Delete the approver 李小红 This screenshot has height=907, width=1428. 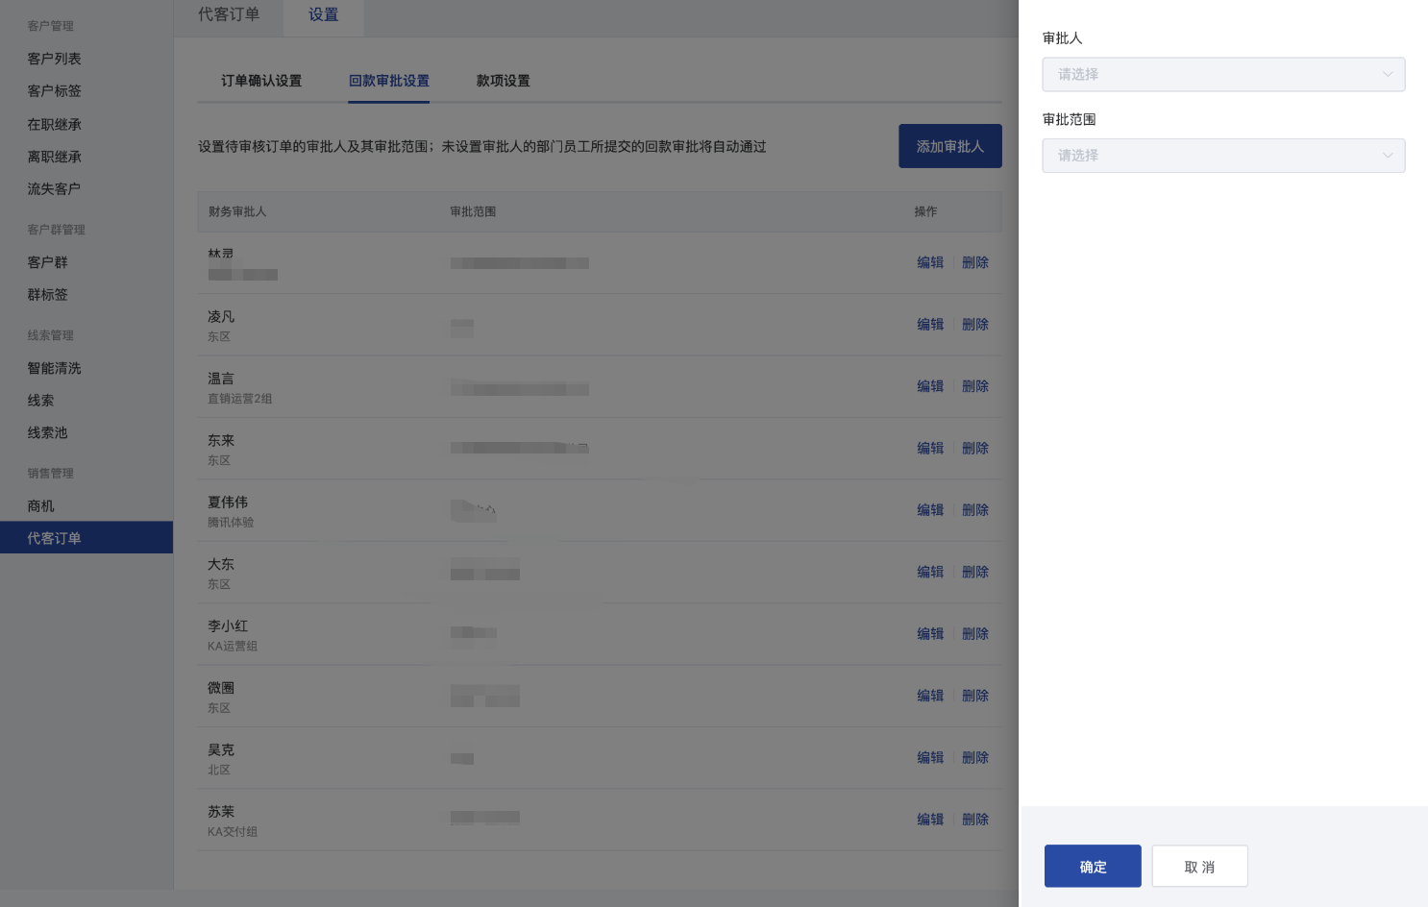pos(975,634)
